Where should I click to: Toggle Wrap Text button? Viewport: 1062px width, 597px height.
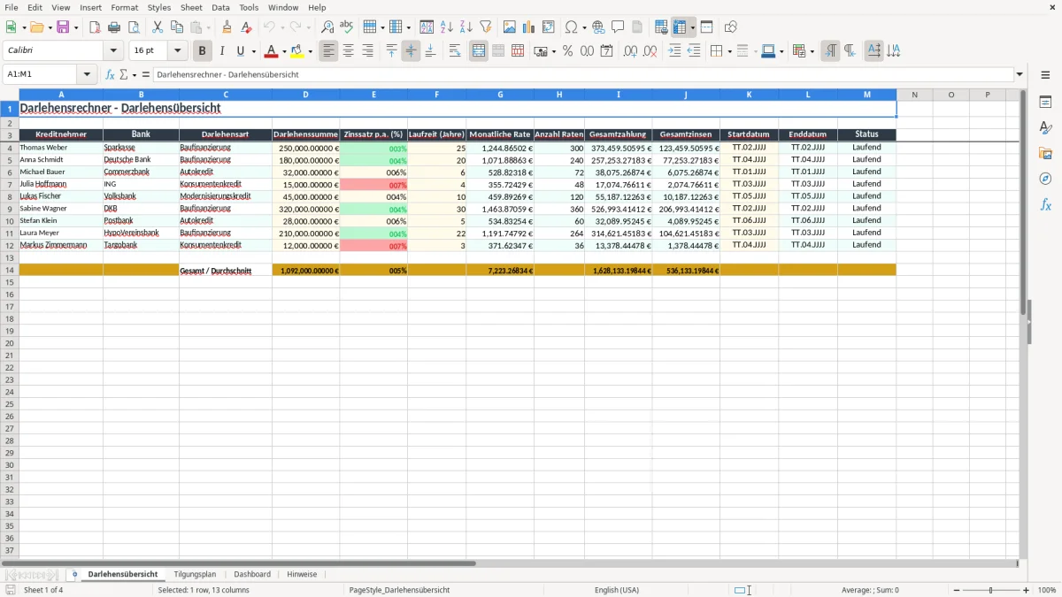[455, 51]
